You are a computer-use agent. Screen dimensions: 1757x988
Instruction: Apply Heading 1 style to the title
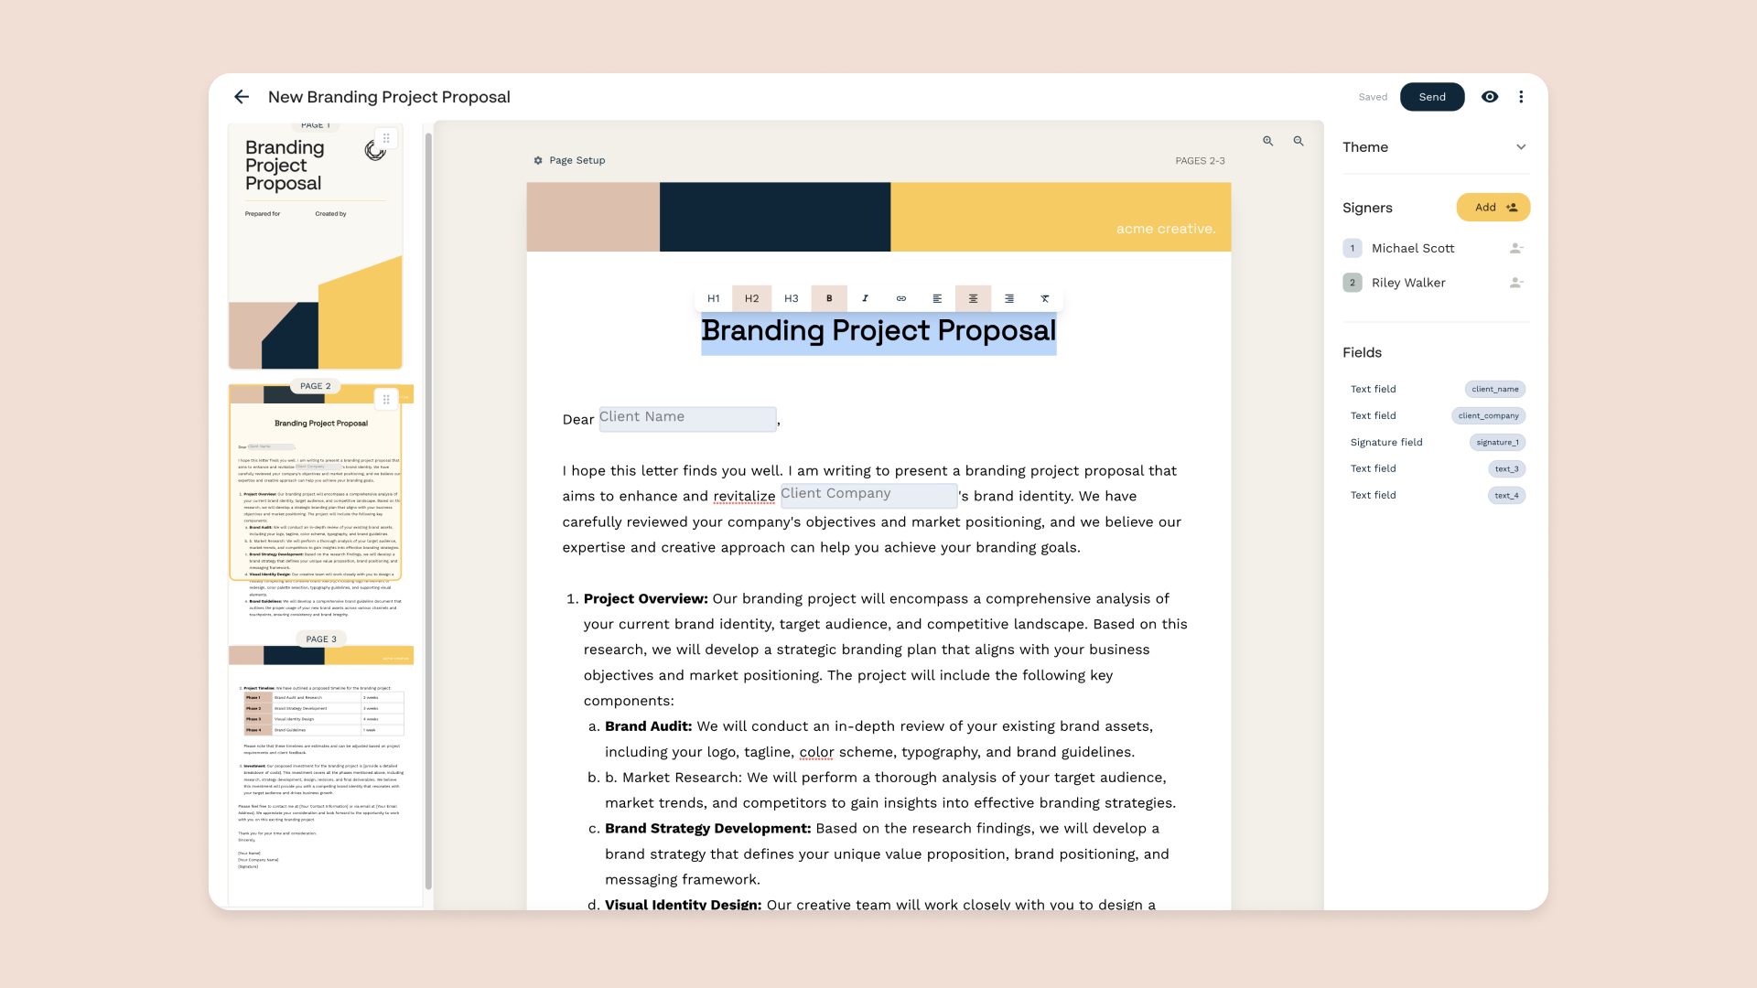coord(714,298)
